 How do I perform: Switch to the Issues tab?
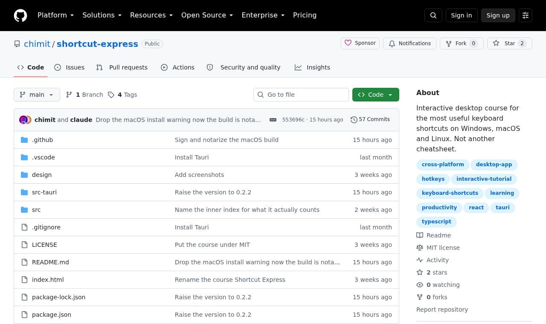tap(70, 67)
